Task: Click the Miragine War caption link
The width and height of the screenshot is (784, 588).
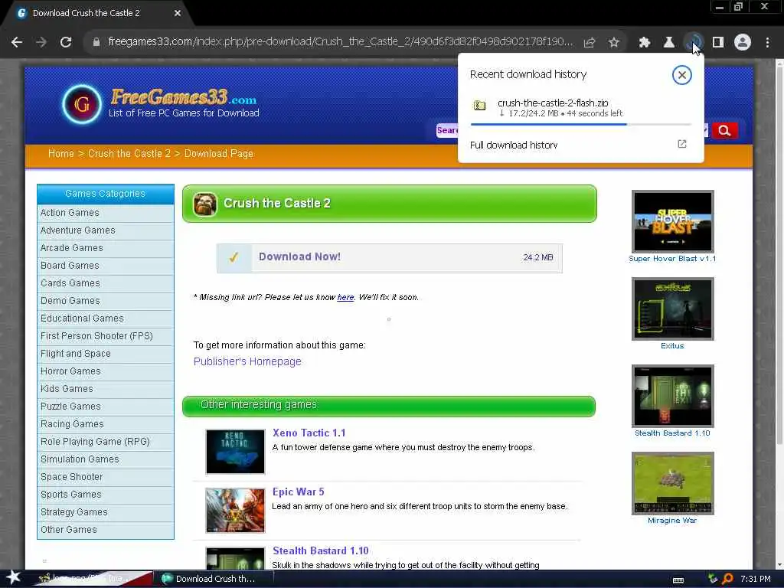Action: (672, 521)
